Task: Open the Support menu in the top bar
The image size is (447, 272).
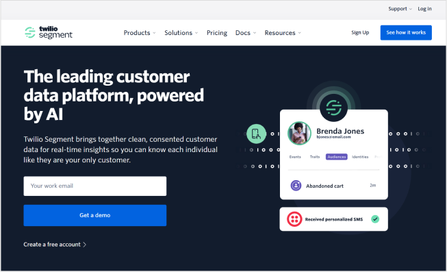Action: tap(400, 9)
